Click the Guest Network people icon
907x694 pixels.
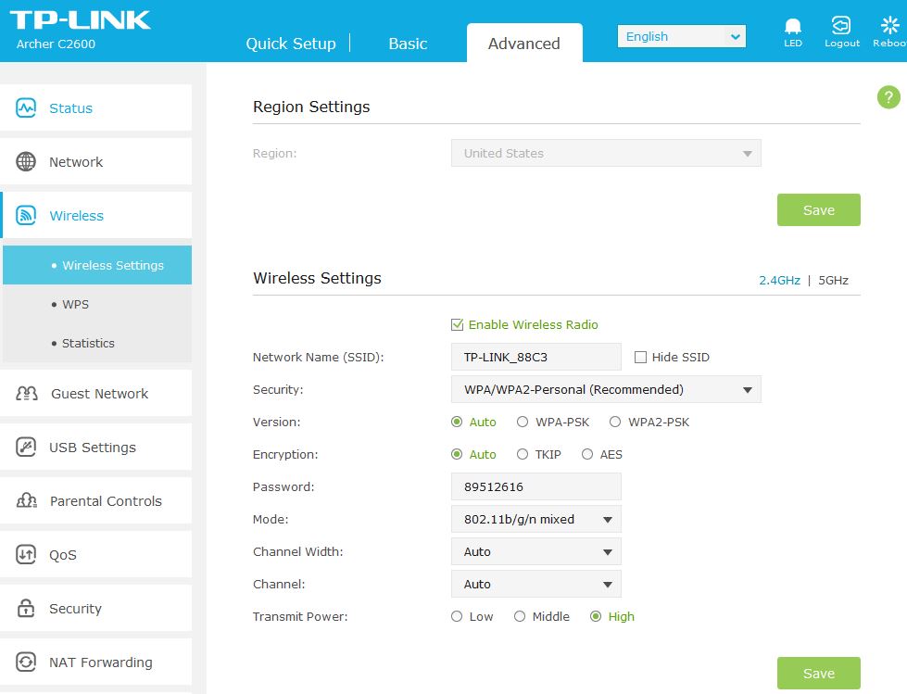pyautogui.click(x=27, y=393)
